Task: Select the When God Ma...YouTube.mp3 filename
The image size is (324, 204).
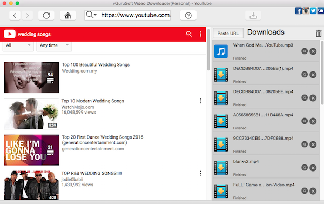Action: click(263, 45)
